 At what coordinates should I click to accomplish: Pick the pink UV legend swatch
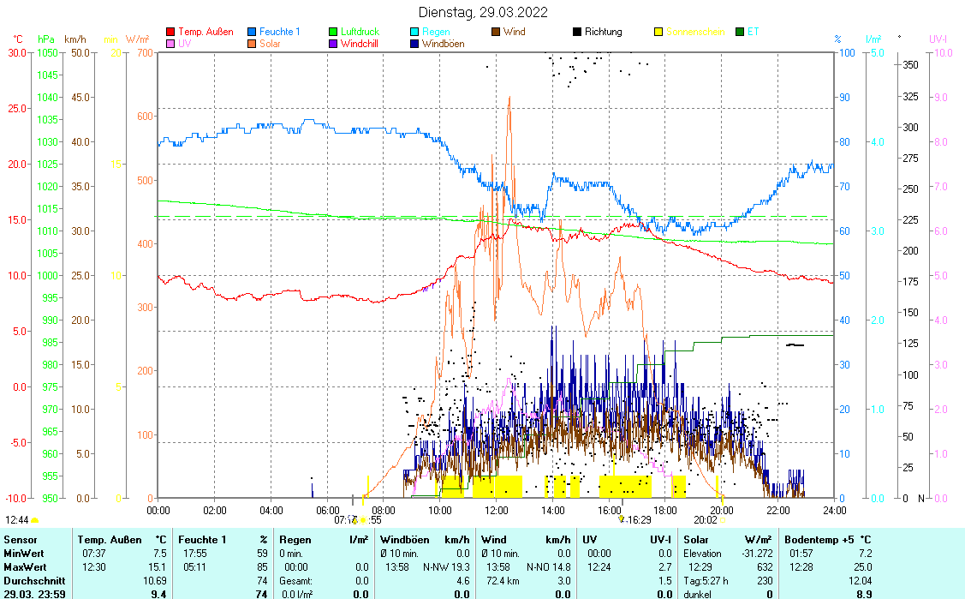coord(170,43)
